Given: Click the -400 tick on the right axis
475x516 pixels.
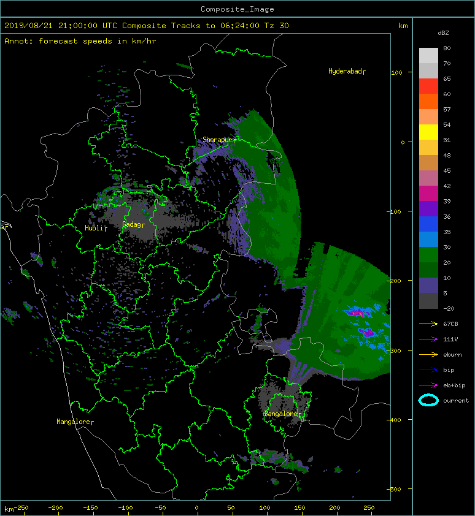Looking at the screenshot, I should tap(394, 420).
